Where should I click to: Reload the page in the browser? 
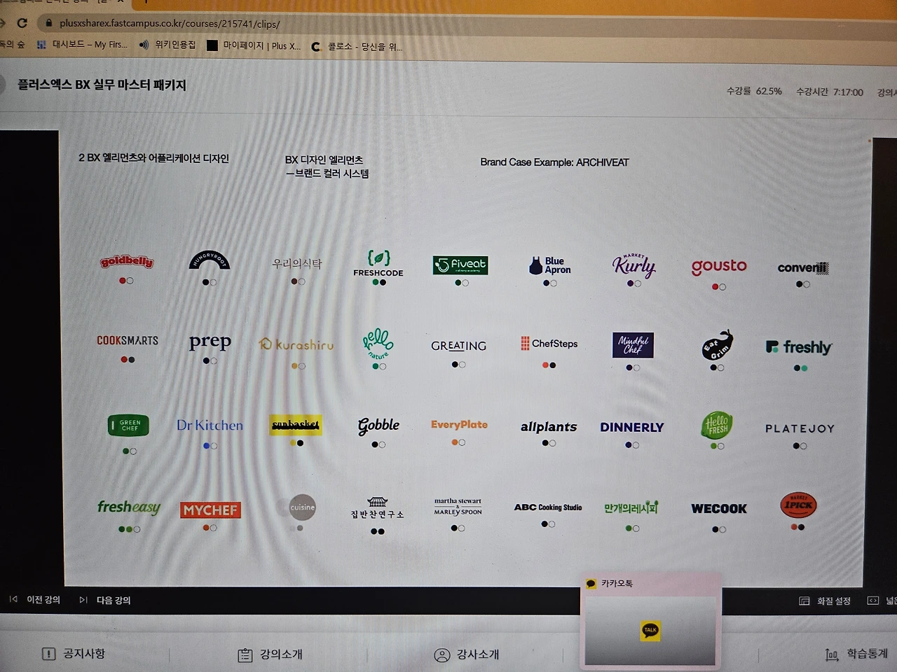point(22,23)
